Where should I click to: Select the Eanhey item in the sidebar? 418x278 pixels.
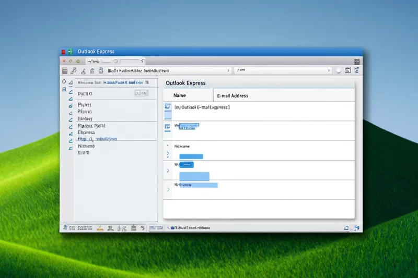pyautogui.click(x=85, y=118)
